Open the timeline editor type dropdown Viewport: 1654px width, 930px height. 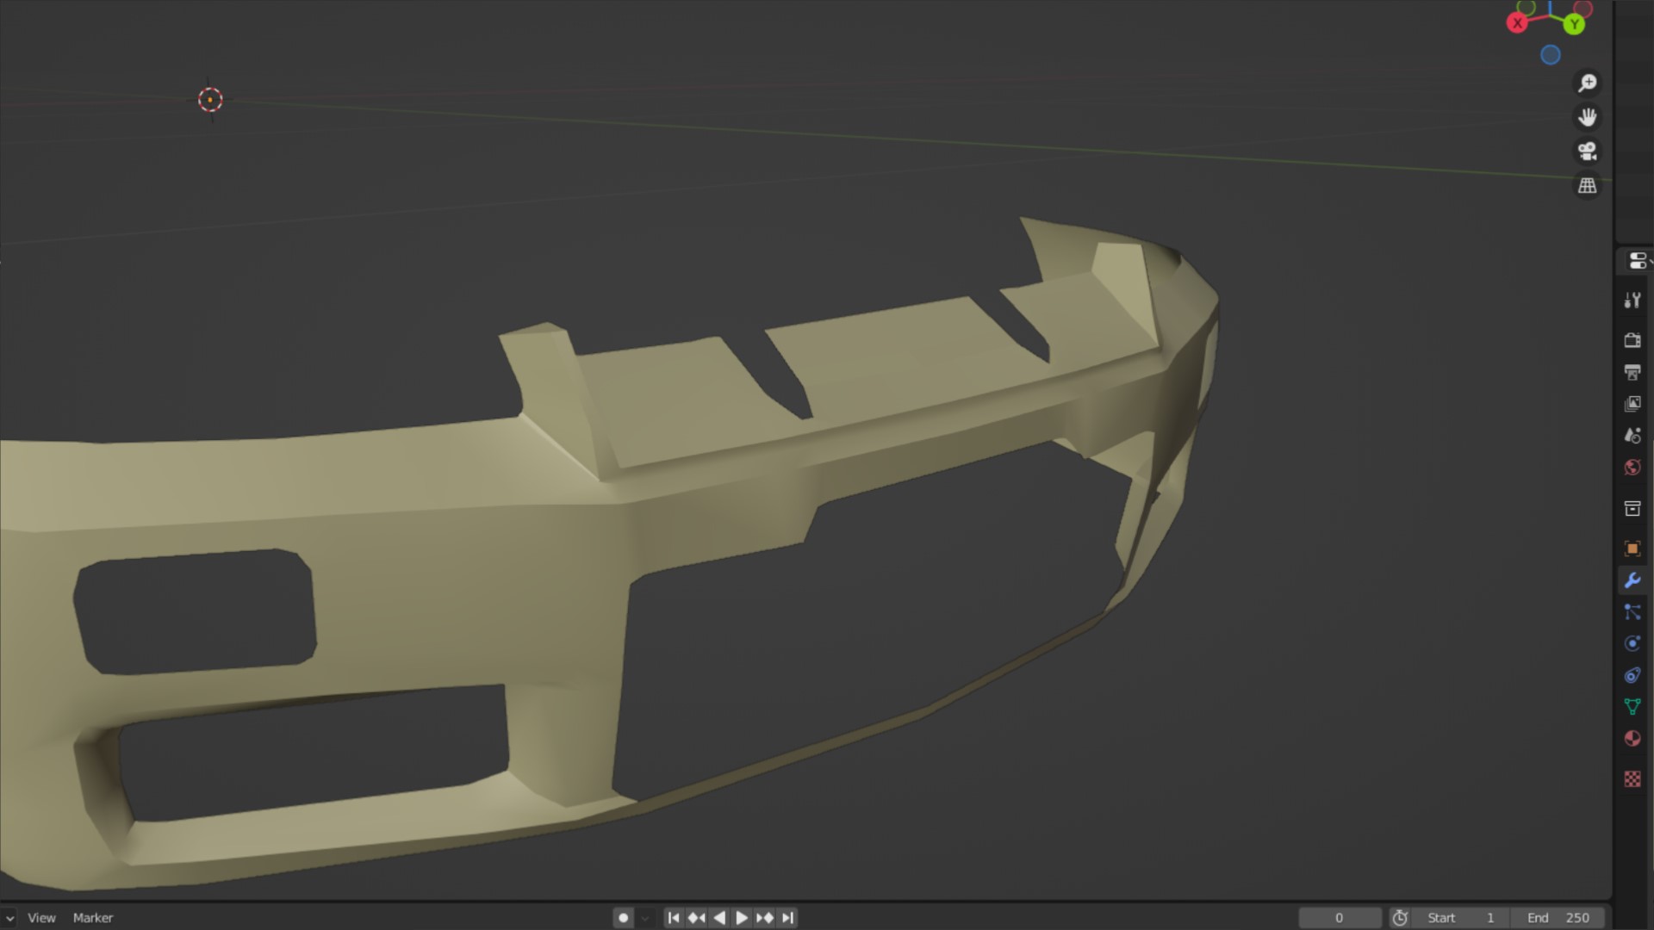click(8, 918)
